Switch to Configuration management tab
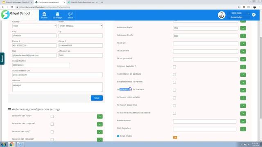This screenshot has width=262, height=147. coord(50,2)
